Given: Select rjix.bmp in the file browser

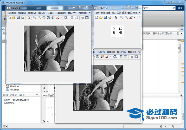Looking at the screenshot, I should (x=14, y=90).
